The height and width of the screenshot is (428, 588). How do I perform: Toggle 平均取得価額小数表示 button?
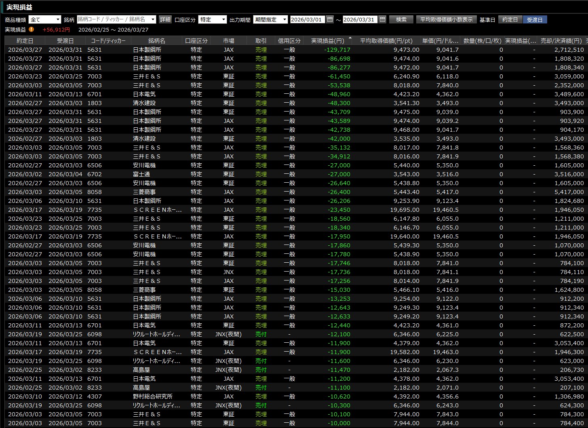click(x=446, y=19)
